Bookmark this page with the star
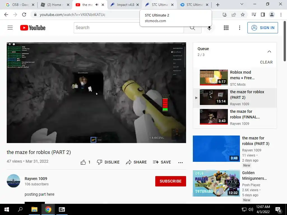Screen dimensions: 287x215 (243, 15)
